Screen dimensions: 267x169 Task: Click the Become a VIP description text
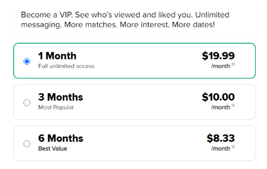coord(125,20)
